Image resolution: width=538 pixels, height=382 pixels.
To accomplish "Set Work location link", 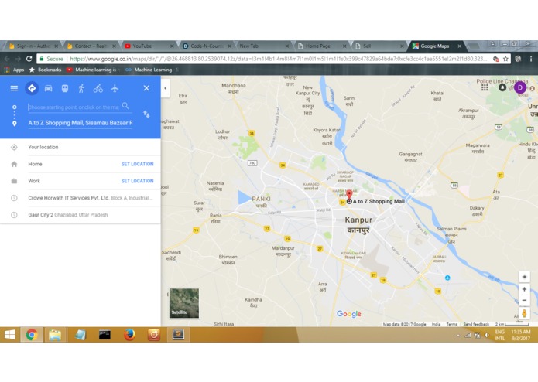I will click(x=137, y=181).
